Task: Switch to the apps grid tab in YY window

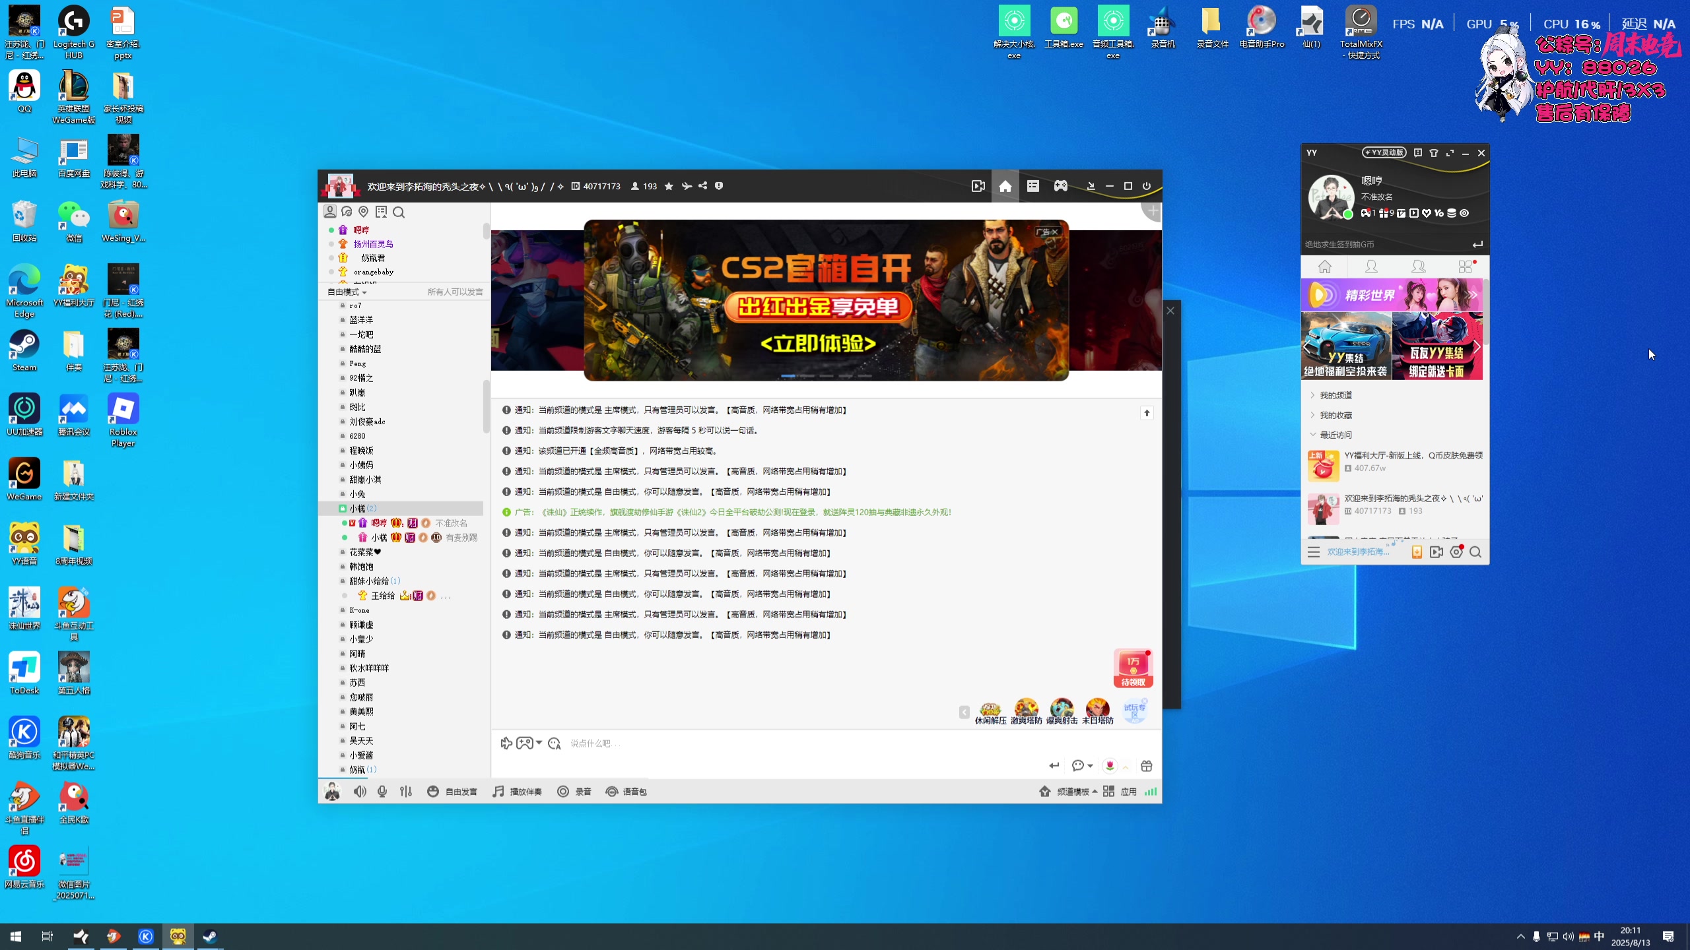Action: [1466, 267]
